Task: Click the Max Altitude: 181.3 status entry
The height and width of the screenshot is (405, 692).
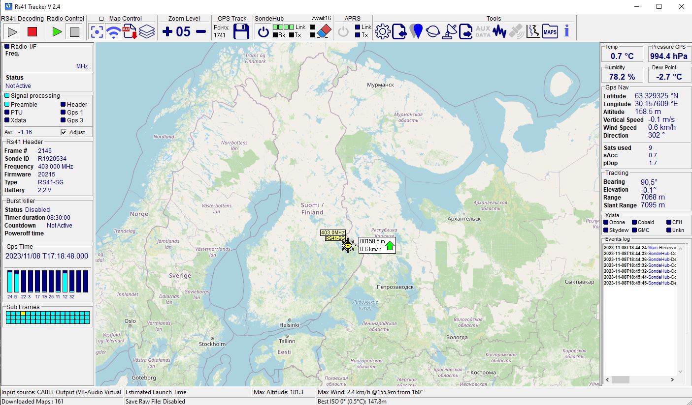Action: pyautogui.click(x=278, y=392)
